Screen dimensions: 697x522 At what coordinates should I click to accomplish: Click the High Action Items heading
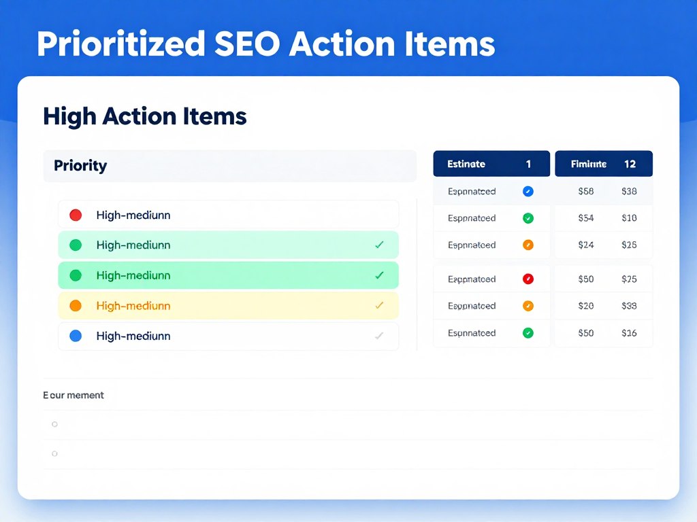pos(145,117)
